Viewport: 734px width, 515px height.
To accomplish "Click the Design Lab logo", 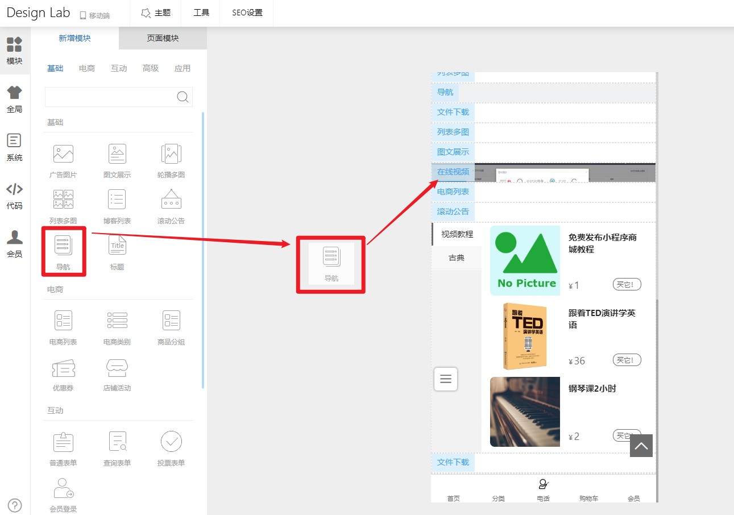I will [x=38, y=13].
